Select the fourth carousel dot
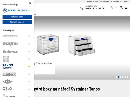 [x=123, y=77]
